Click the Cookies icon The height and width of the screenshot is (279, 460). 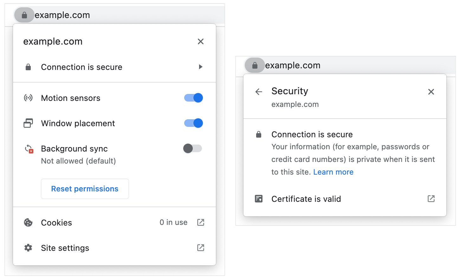[28, 222]
